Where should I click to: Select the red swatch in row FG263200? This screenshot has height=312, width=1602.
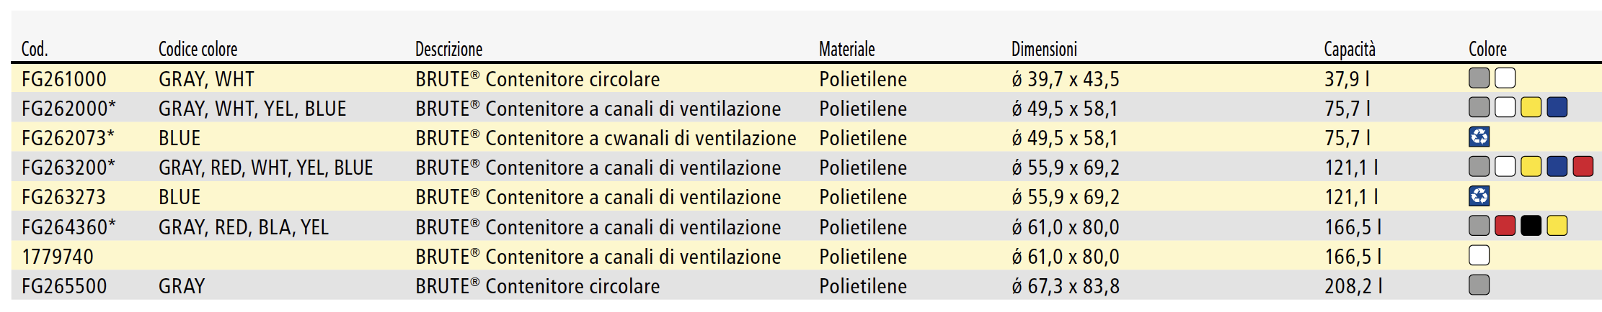tap(1583, 167)
